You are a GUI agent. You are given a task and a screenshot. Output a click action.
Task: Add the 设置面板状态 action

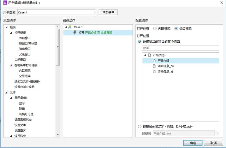[x=23, y=120]
